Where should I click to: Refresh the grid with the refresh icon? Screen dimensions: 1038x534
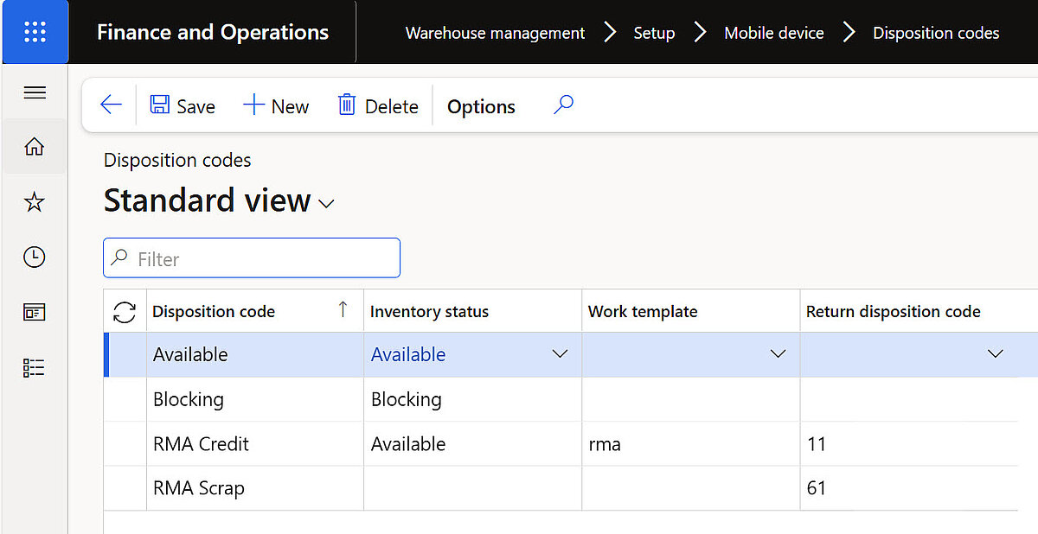[x=125, y=310]
